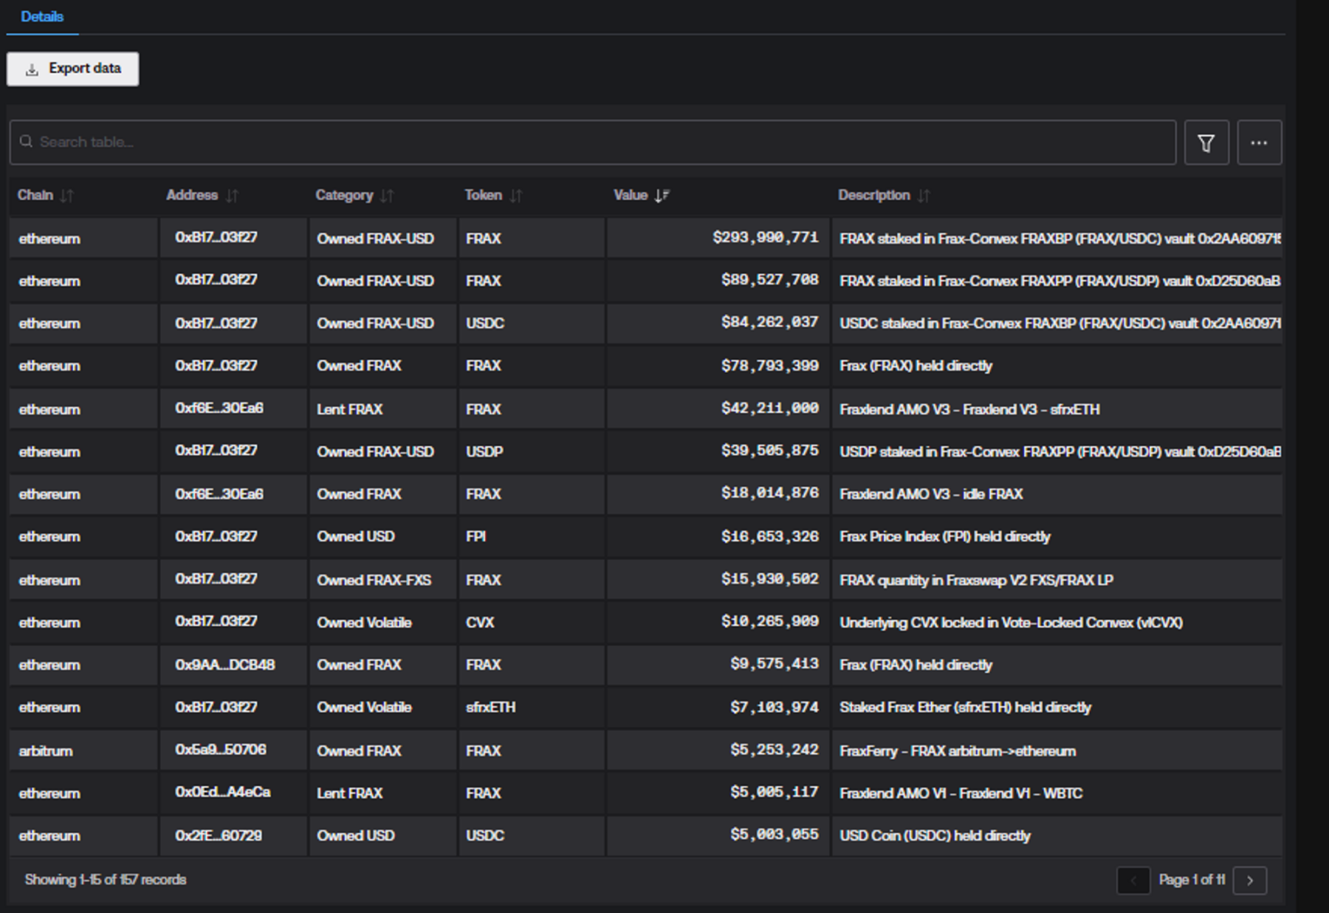Click the $293,990,771 value cell
Screen dimensions: 1329x913
point(765,238)
